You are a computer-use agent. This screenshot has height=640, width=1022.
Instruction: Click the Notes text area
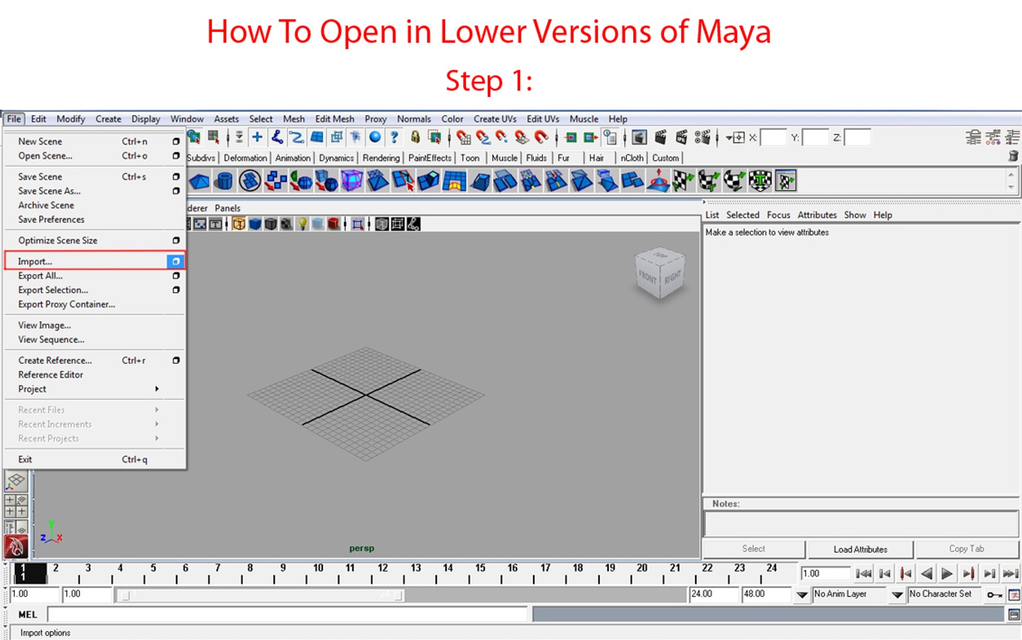(x=861, y=524)
